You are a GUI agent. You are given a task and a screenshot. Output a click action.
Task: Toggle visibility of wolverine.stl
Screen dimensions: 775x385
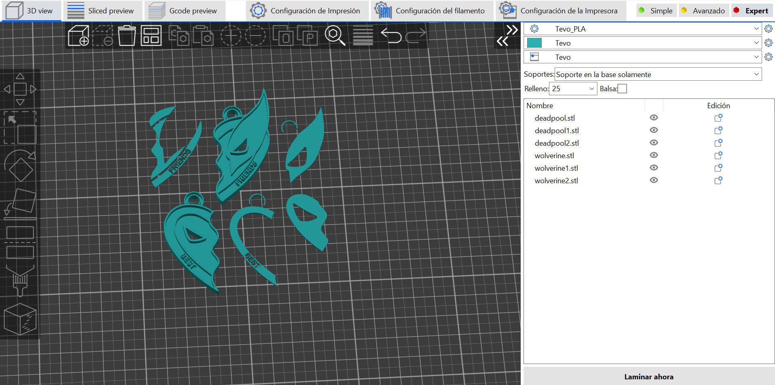click(654, 155)
